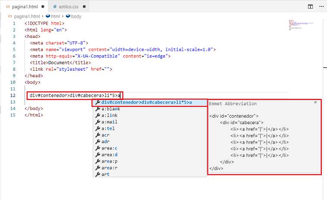Screen dimensions: 327x200
Task: Click the html breadcrumb item
Action: coord(56,16)
